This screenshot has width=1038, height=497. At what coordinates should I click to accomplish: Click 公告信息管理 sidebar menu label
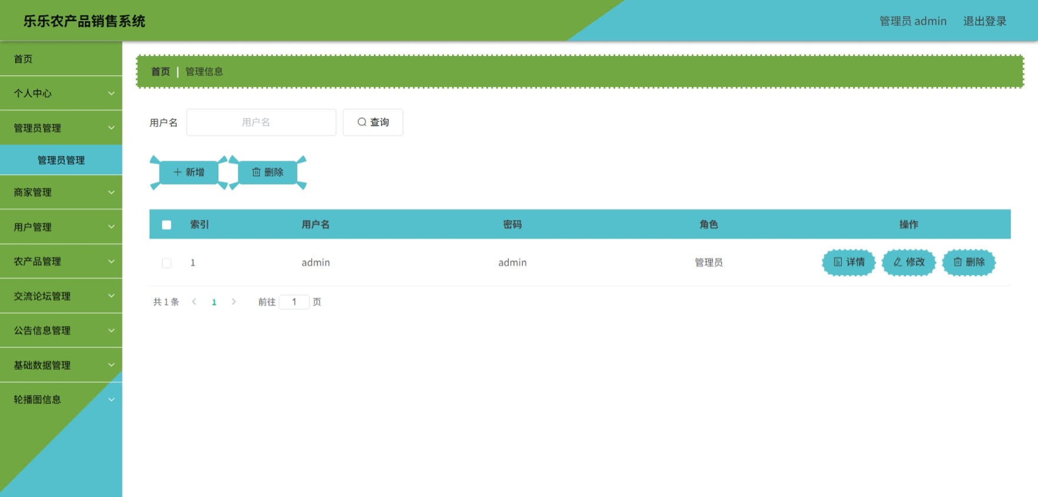pos(42,331)
